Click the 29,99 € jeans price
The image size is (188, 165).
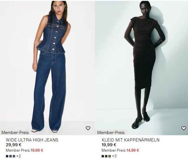pyautogui.click(x=14, y=145)
